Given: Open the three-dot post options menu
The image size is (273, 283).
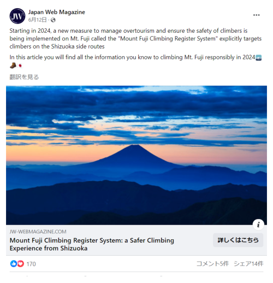Looking at the screenshot, I should coord(256,15).
